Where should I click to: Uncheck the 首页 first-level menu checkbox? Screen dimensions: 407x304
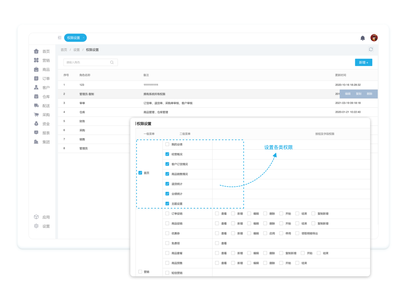click(x=140, y=173)
